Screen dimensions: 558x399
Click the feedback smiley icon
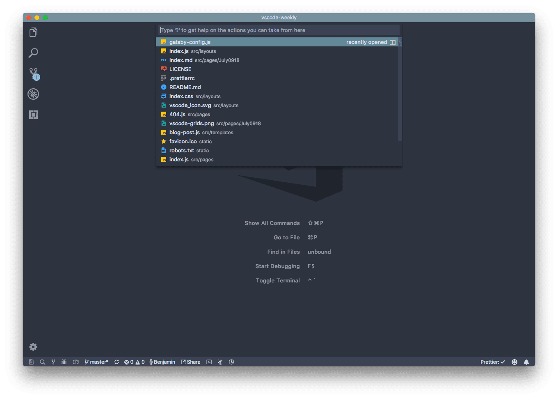coord(515,362)
